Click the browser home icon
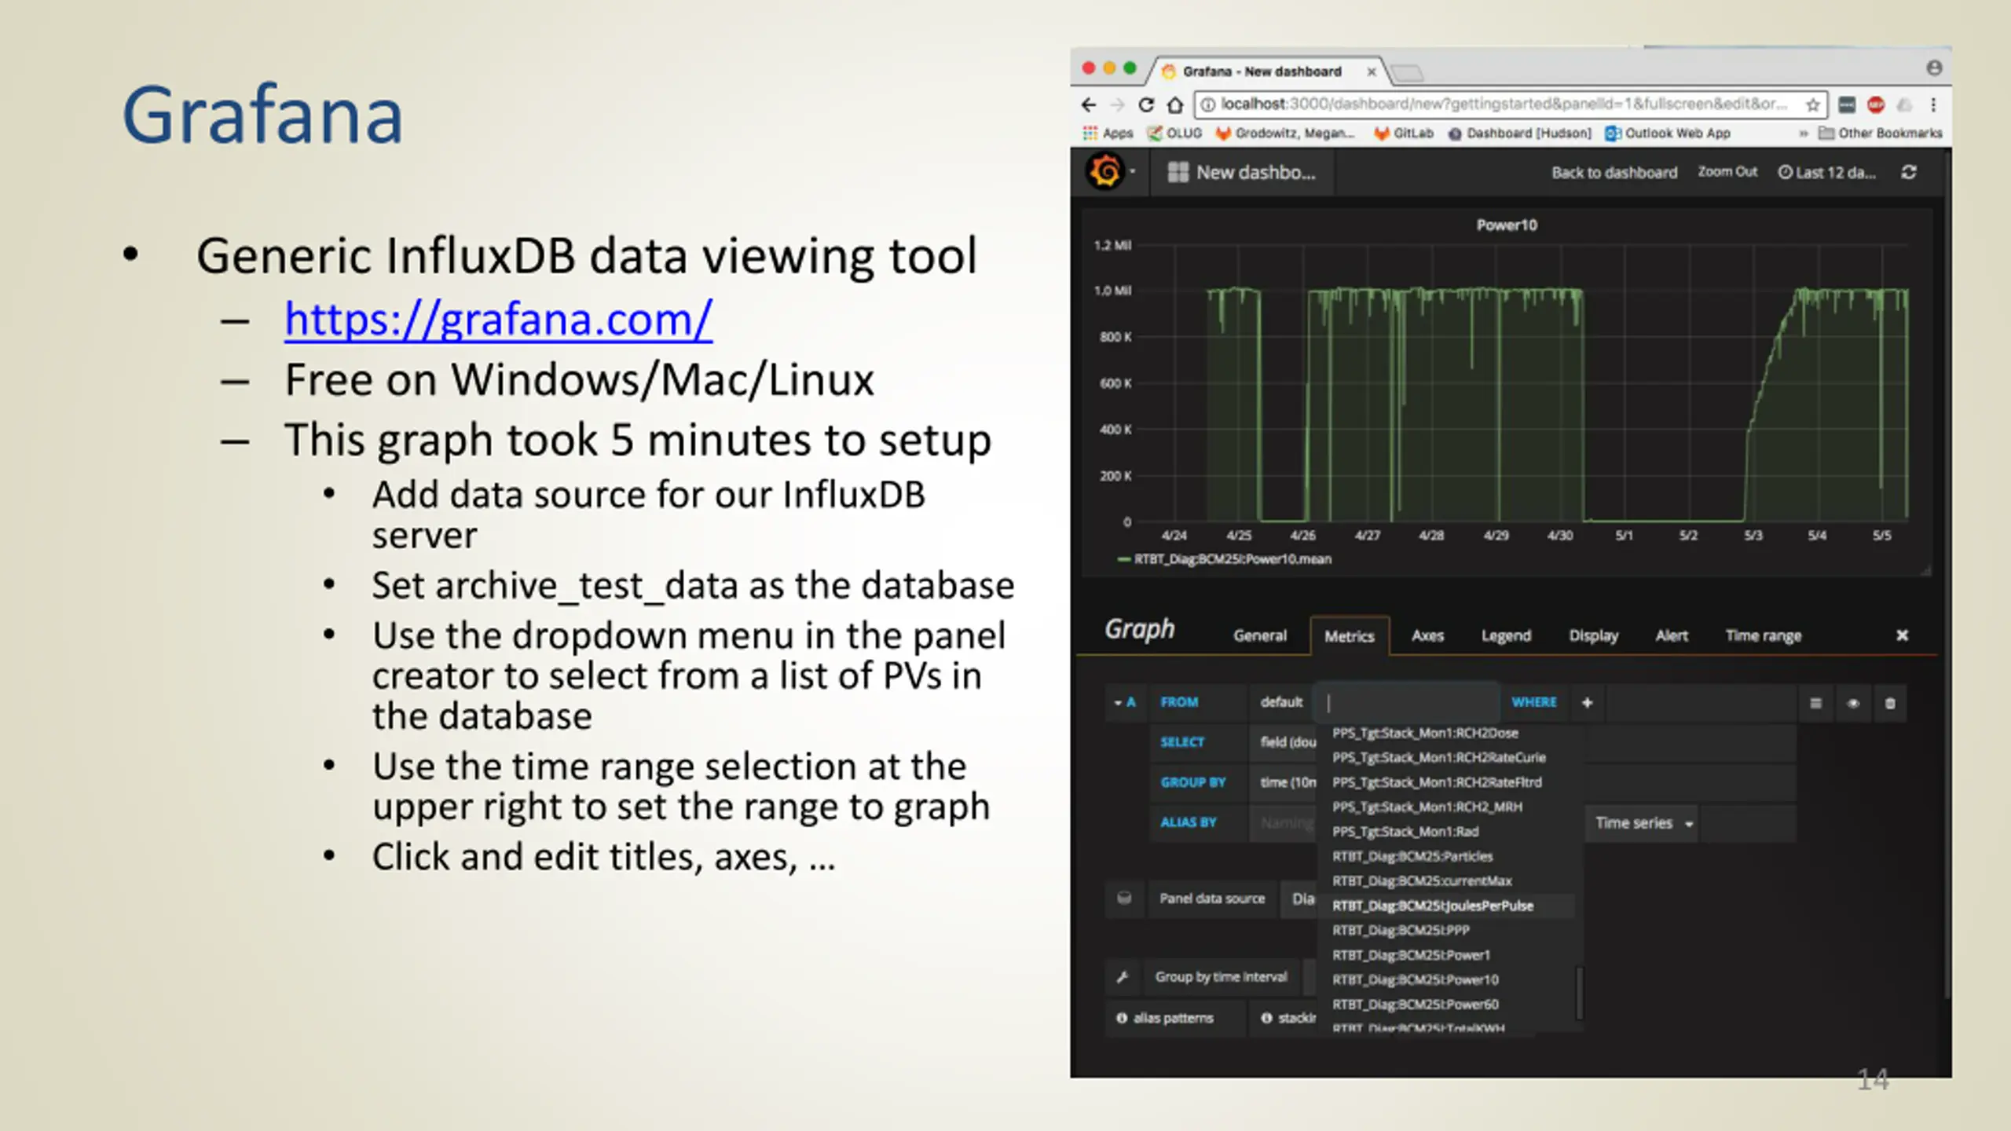Viewport: 2011px width, 1131px height. (1174, 104)
